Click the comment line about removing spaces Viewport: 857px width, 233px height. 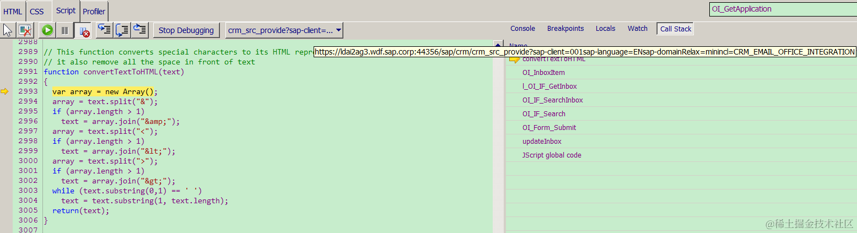click(149, 62)
